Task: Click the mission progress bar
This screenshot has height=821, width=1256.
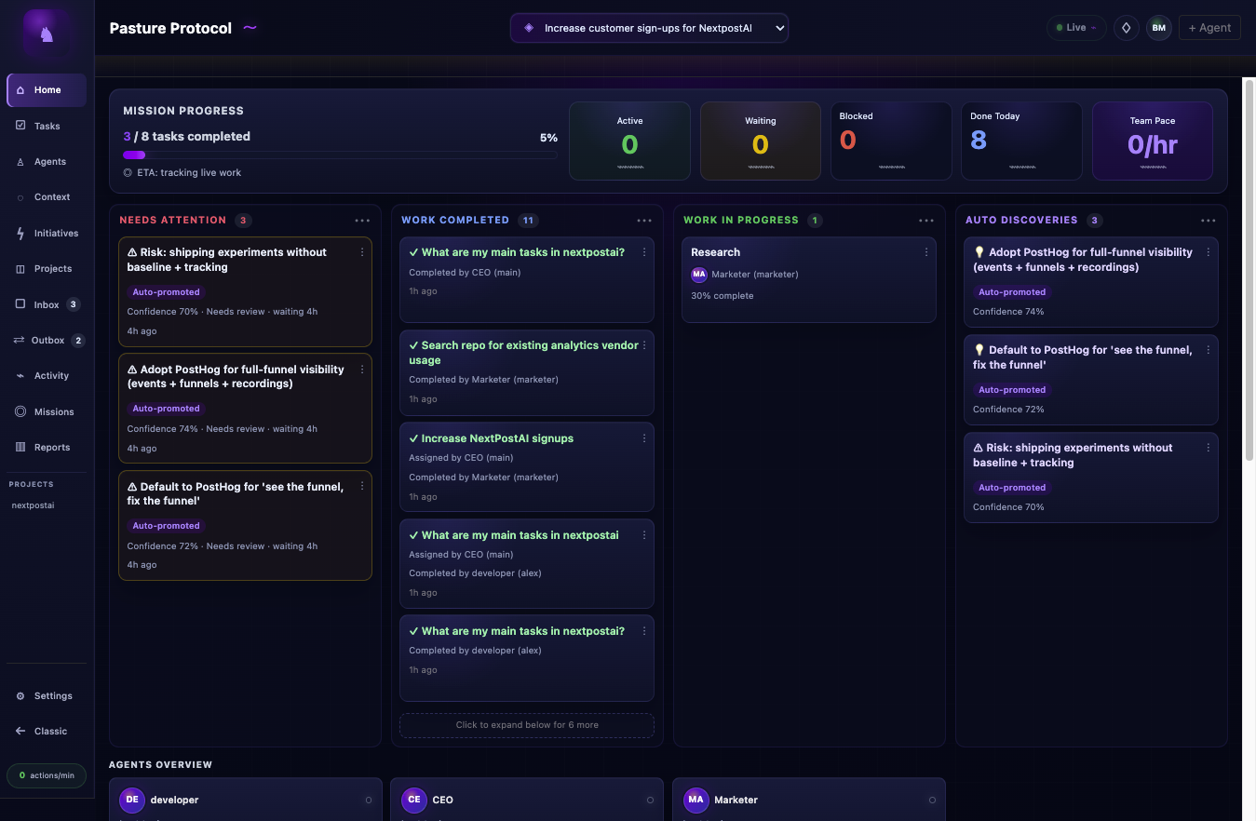Action: pyautogui.click(x=340, y=155)
